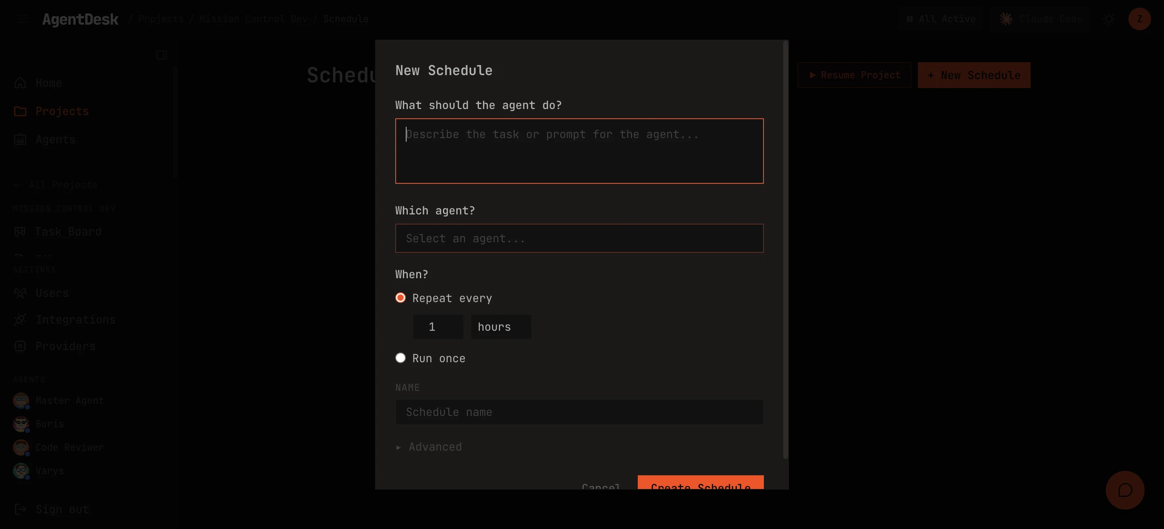Click Cancel in the dialog
Viewport: 1164px width, 529px height.
click(601, 486)
